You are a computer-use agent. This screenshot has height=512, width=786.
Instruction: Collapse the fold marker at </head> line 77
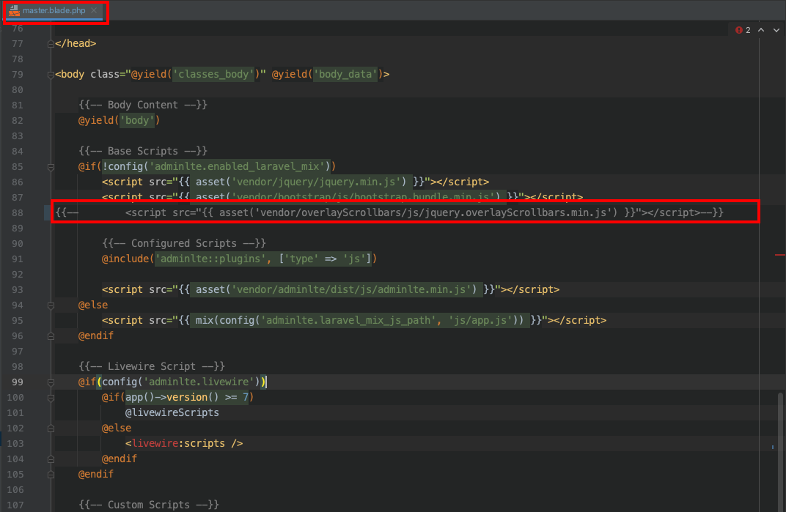[x=51, y=44]
